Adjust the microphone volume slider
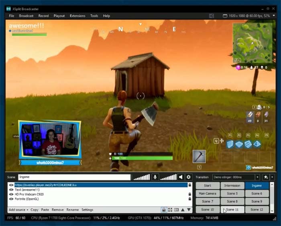The width and height of the screenshot is (281, 226). (142, 177)
